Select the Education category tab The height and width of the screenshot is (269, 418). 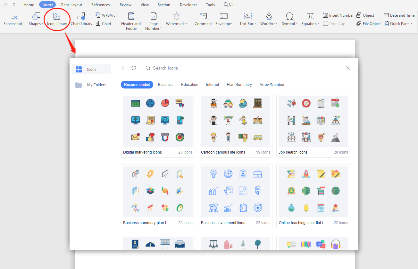click(189, 85)
